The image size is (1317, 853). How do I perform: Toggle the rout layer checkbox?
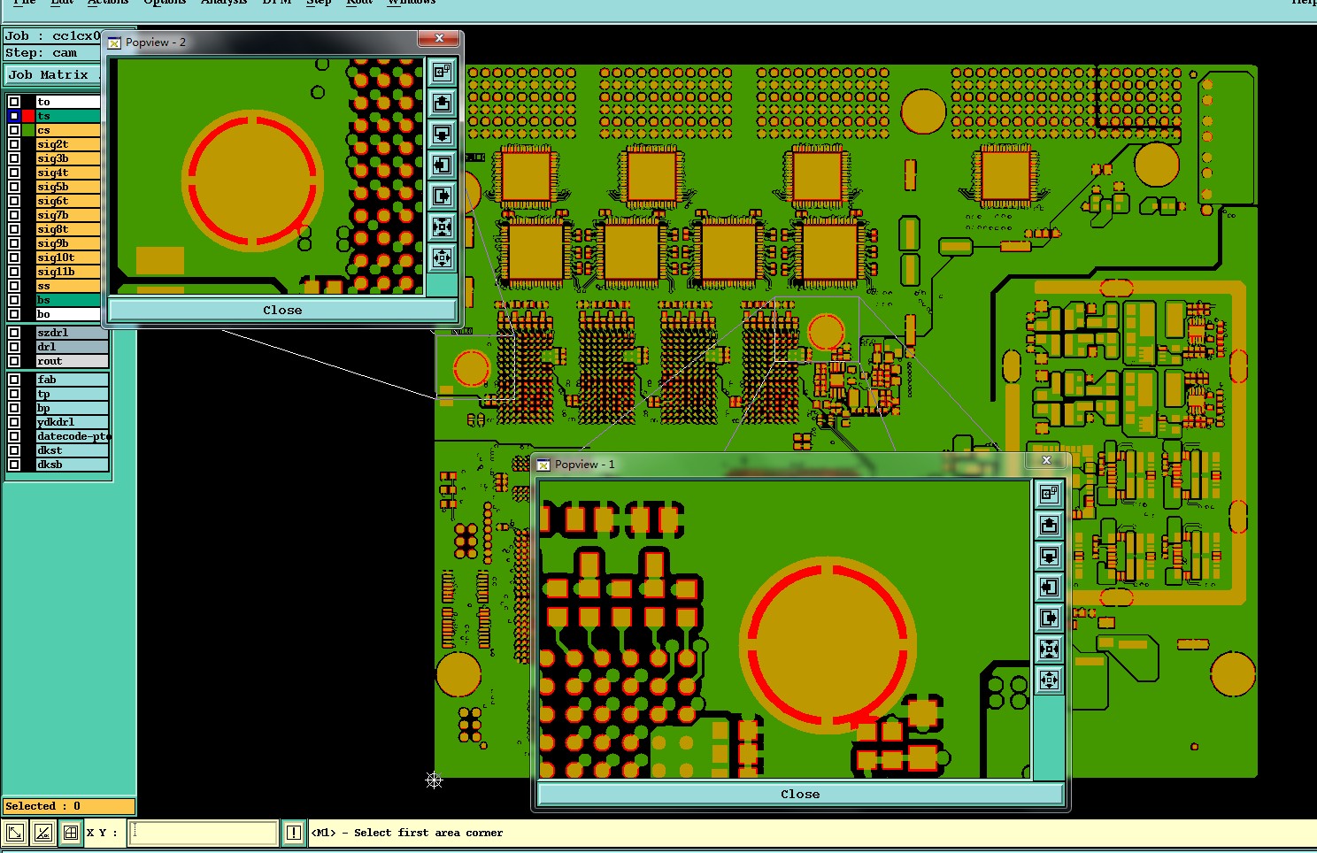click(x=14, y=361)
